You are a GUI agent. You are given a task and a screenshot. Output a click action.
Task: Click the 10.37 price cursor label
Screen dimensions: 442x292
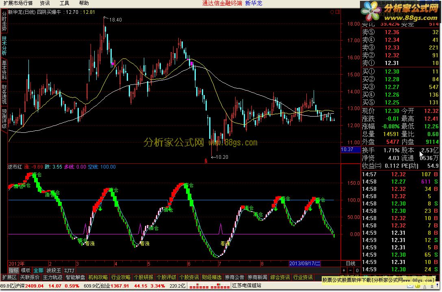point(351,150)
